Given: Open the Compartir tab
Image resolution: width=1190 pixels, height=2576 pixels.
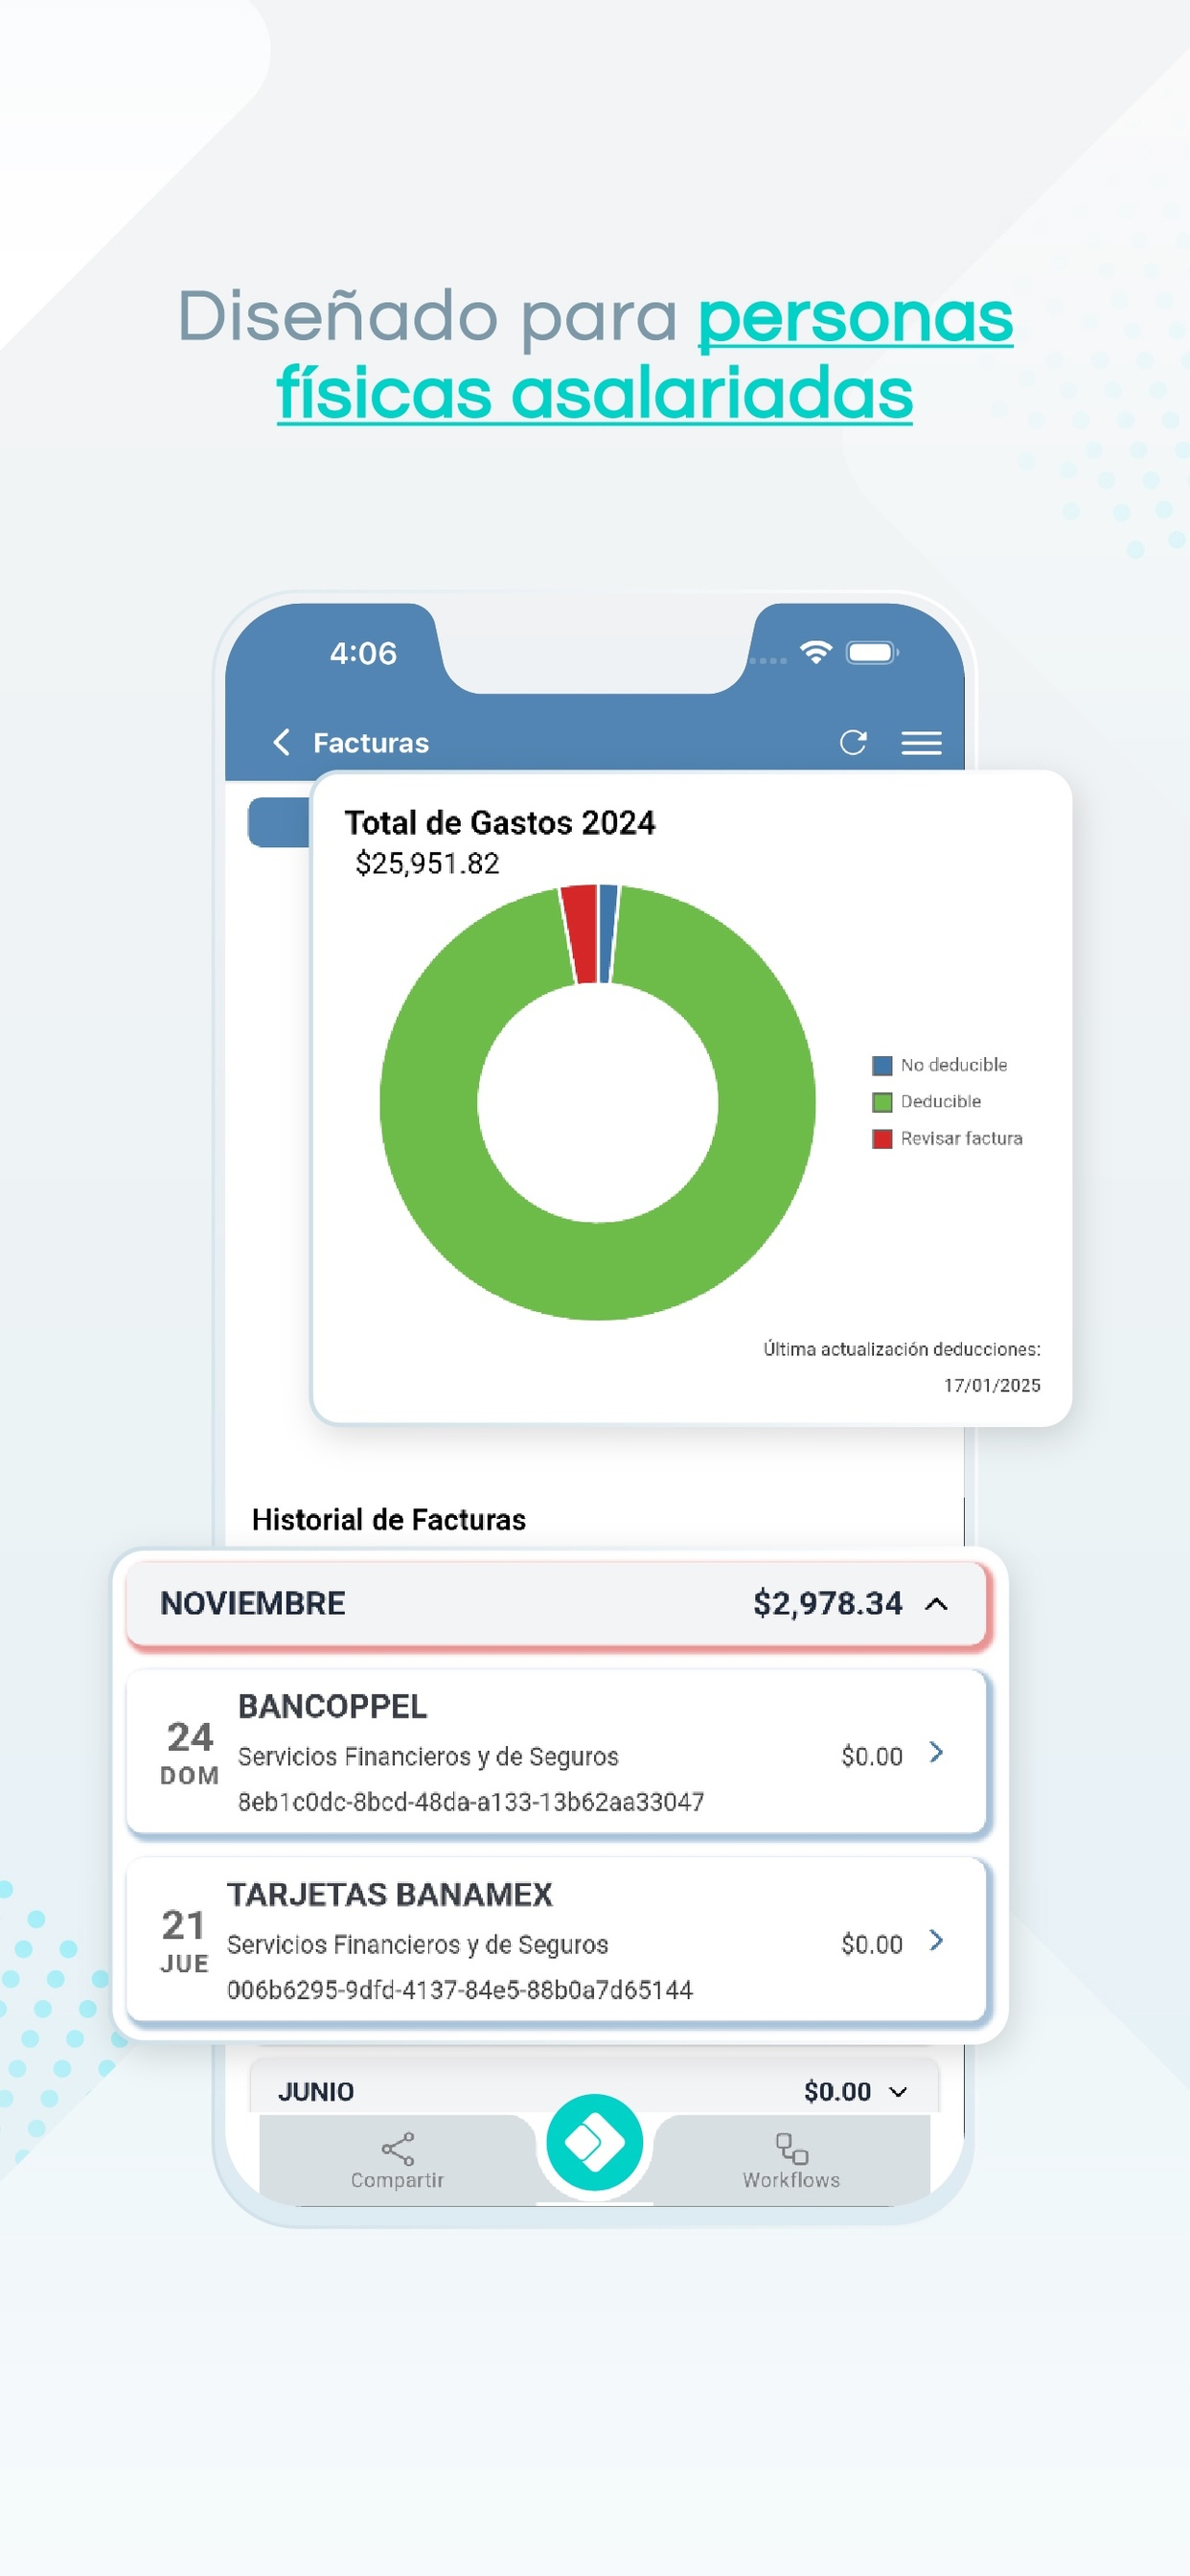Looking at the screenshot, I should [397, 2160].
